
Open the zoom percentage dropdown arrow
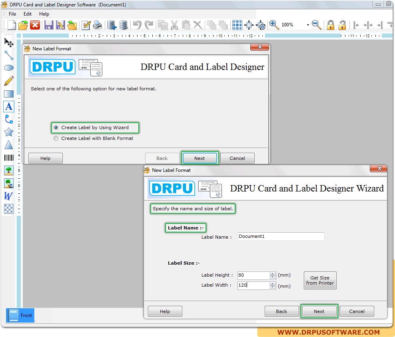point(308,25)
